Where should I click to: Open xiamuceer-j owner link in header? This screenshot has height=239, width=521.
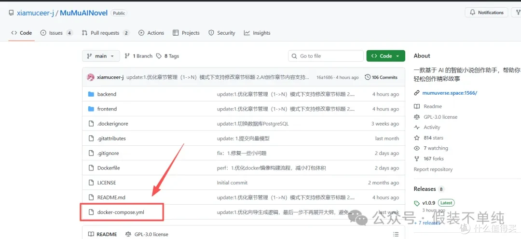(35, 13)
